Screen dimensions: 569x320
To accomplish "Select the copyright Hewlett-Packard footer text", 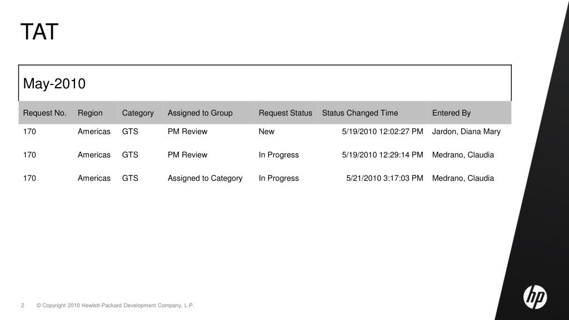I will [x=116, y=306].
